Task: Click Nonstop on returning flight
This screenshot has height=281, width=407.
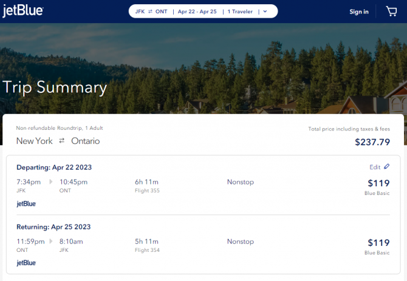Action: (x=241, y=242)
